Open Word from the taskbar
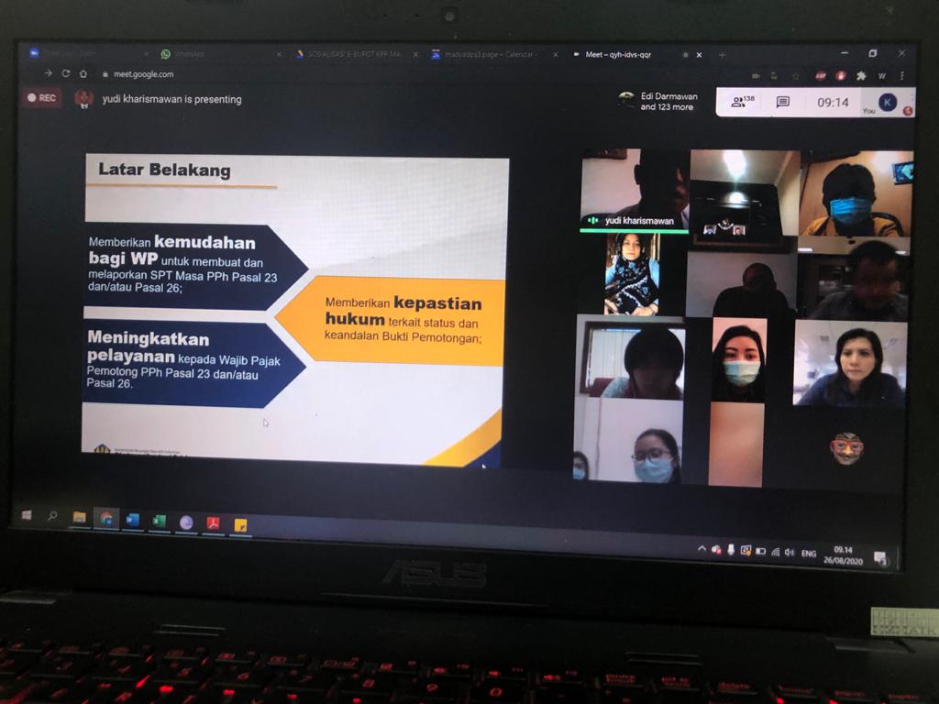 click(133, 520)
